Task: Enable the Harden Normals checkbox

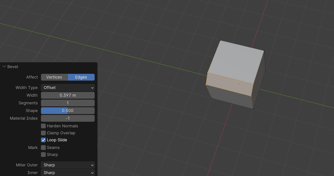Action: click(43, 126)
